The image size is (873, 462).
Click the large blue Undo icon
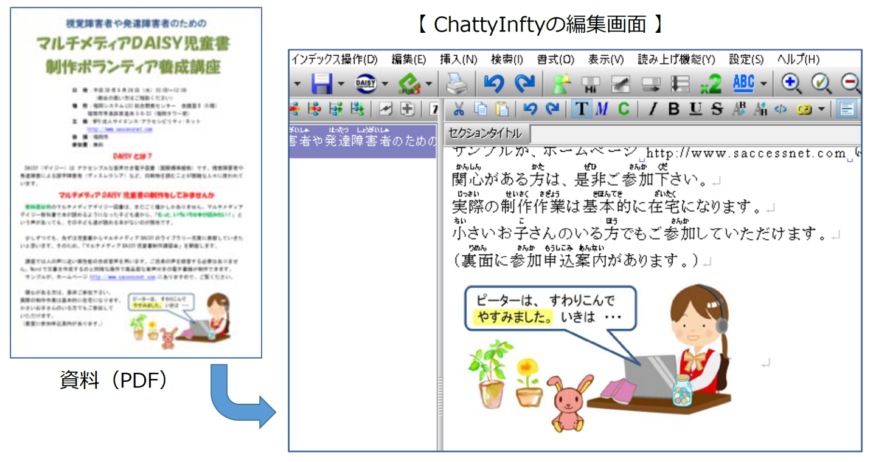click(x=494, y=83)
